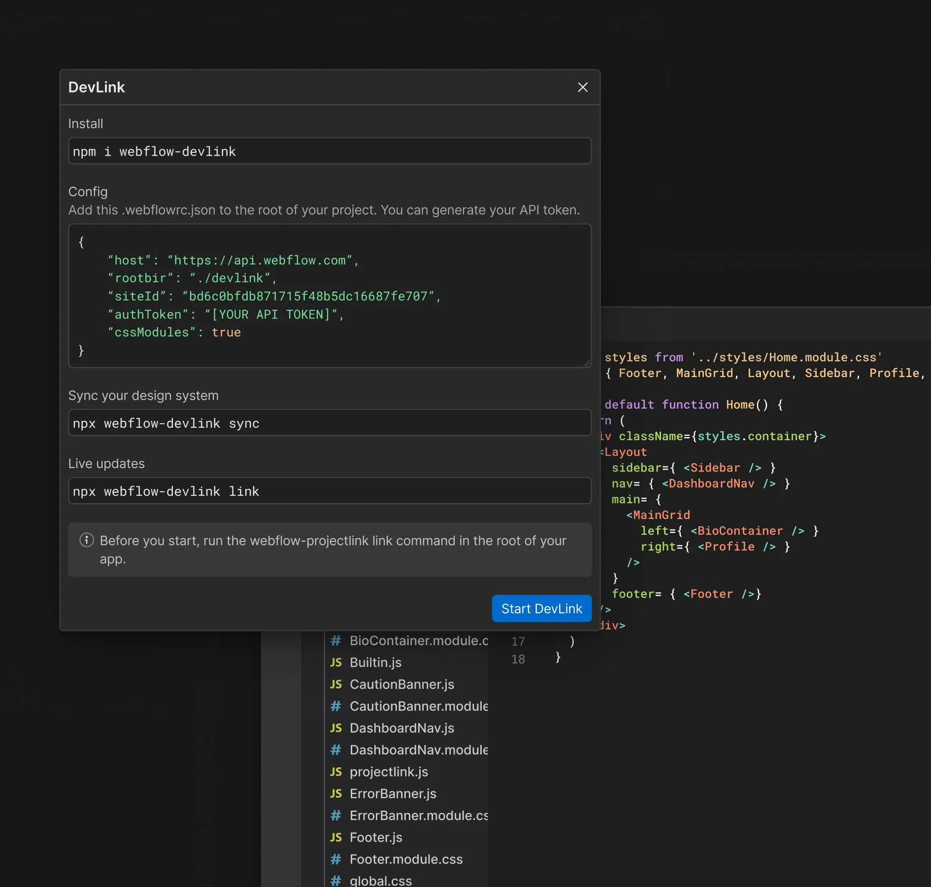
Task: Click the "./devlink" rootbir value
Action: 230,278
